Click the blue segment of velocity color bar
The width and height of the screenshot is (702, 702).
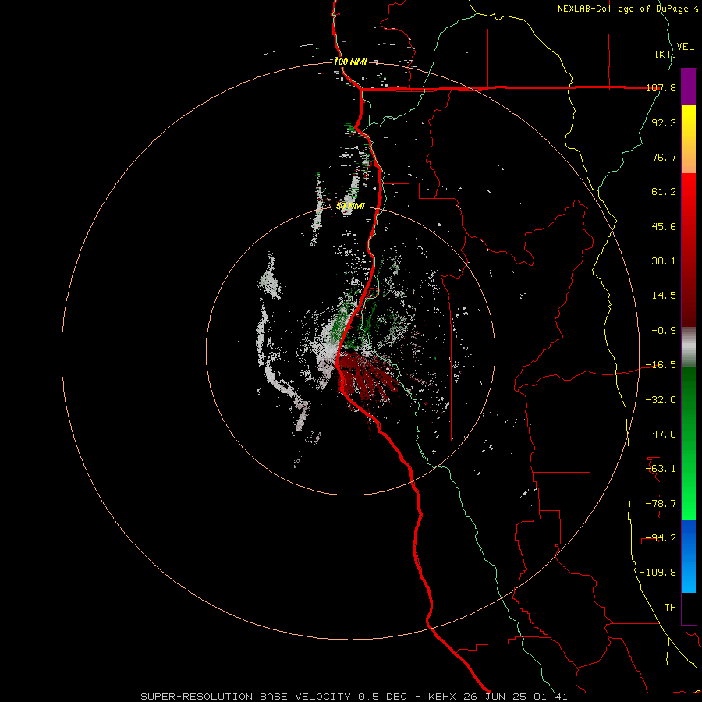689,556
